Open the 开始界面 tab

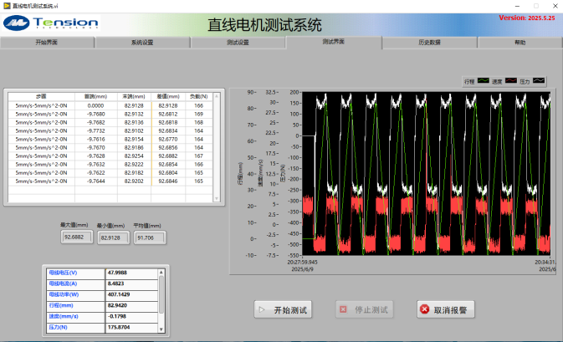tap(48, 42)
